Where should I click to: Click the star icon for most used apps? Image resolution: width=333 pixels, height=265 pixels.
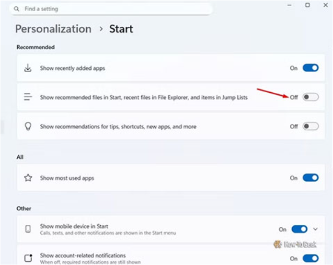(x=28, y=178)
